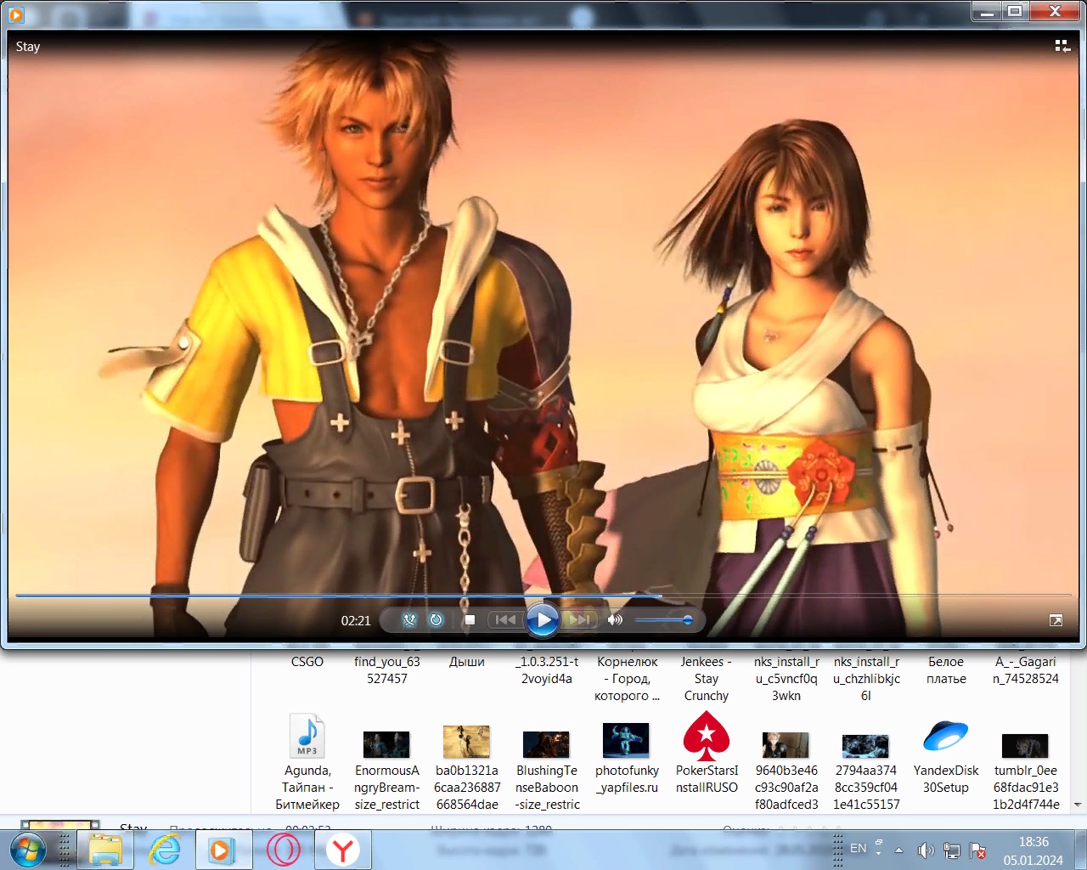Mute the player sound
This screenshot has height=870, width=1087.
pos(615,620)
